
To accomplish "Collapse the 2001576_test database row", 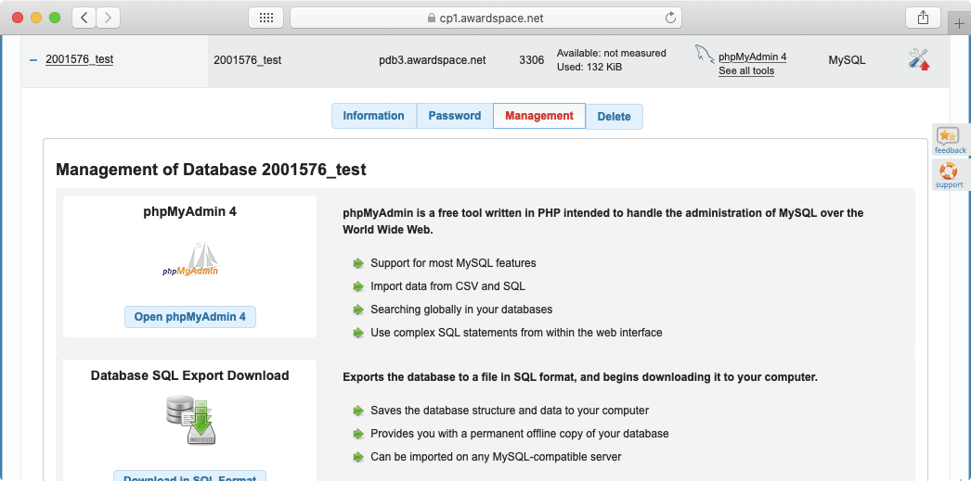I will pos(33,60).
